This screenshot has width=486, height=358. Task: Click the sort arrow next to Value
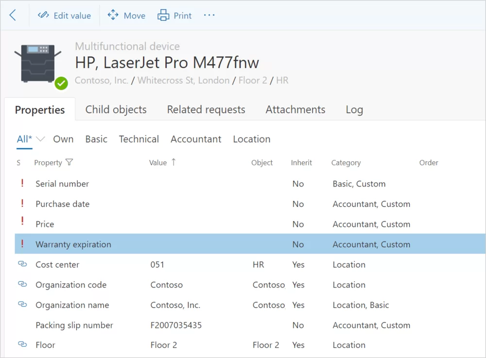(174, 162)
